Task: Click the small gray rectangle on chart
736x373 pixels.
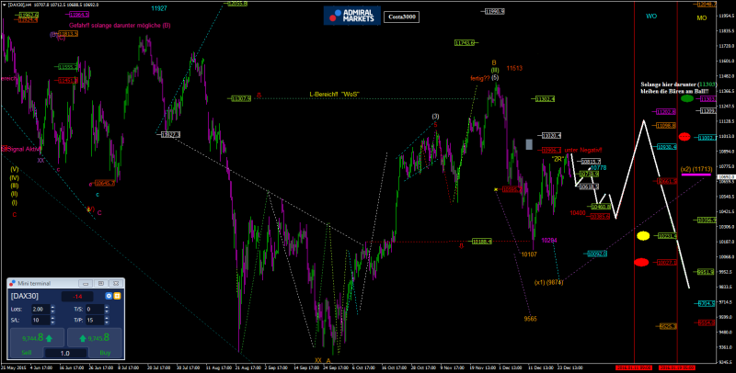Action: pyautogui.click(x=529, y=144)
